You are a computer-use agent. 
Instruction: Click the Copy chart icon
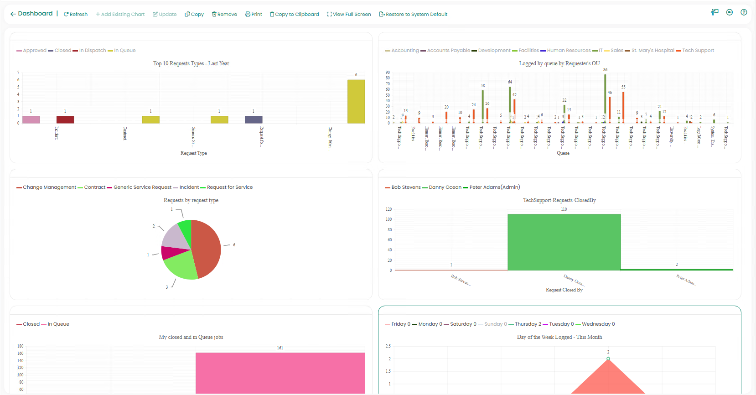click(187, 15)
